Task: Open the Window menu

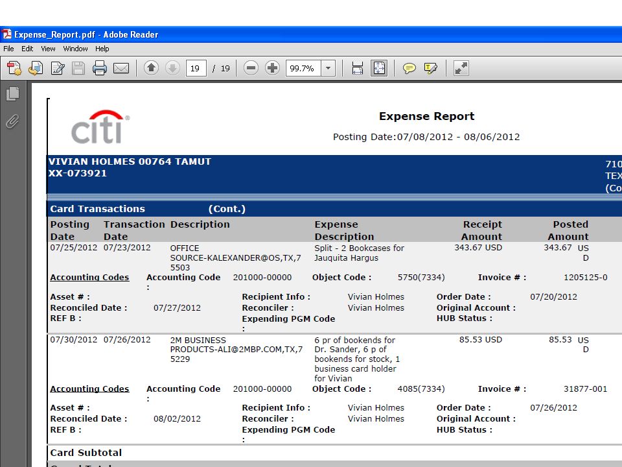Action: click(x=75, y=49)
